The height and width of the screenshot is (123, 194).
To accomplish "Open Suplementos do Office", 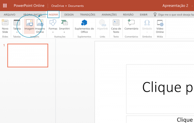I will pyautogui.click(x=84, y=27).
